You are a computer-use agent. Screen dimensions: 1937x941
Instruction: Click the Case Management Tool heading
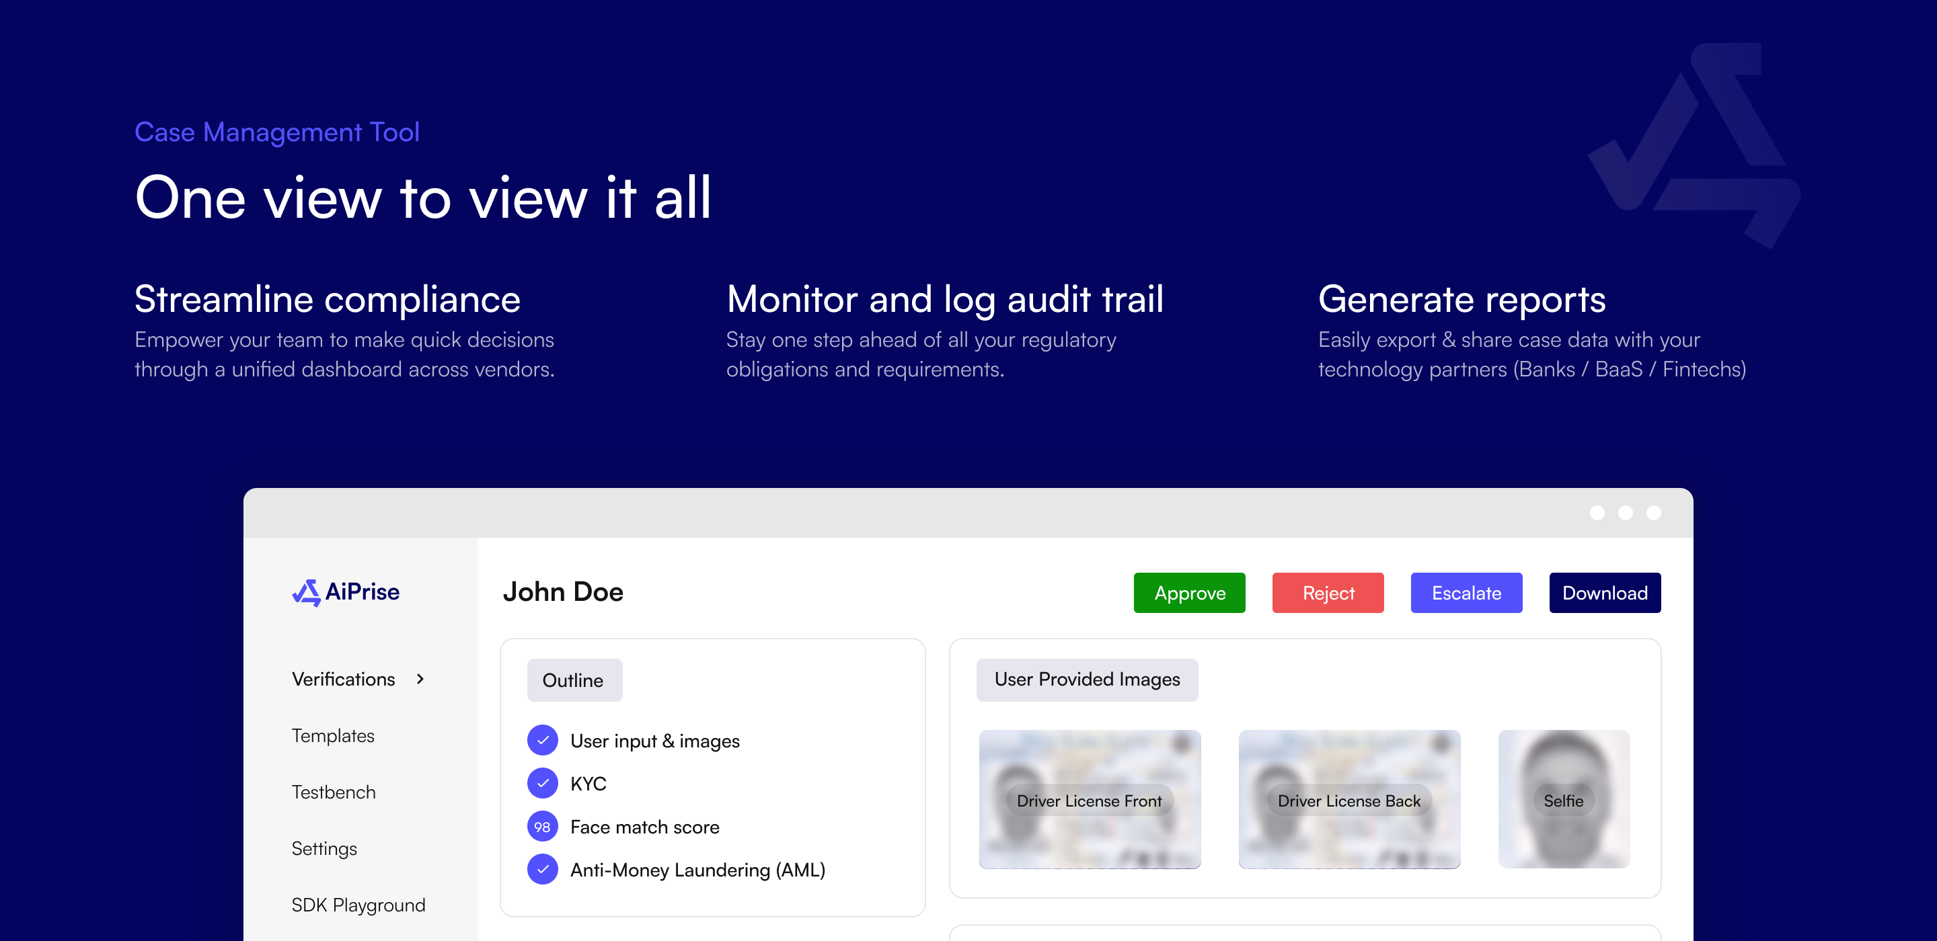pyautogui.click(x=276, y=132)
